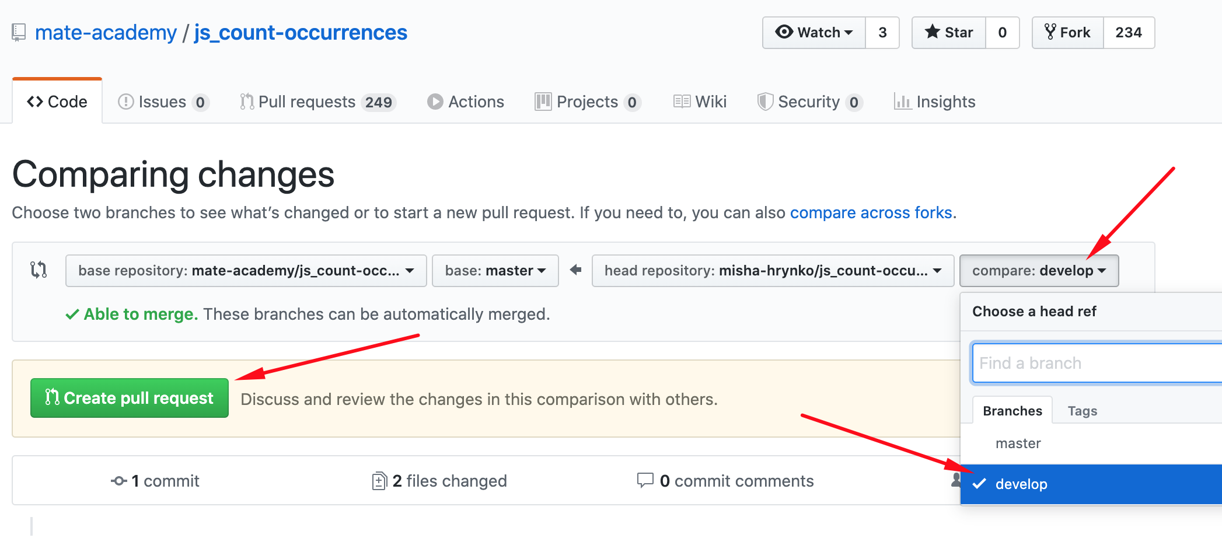The image size is (1222, 538).
Task: Toggle the compare: develop dropdown
Action: (x=1039, y=271)
